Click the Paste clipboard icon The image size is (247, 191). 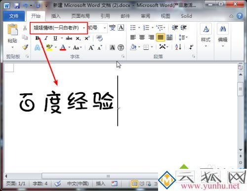(12, 30)
